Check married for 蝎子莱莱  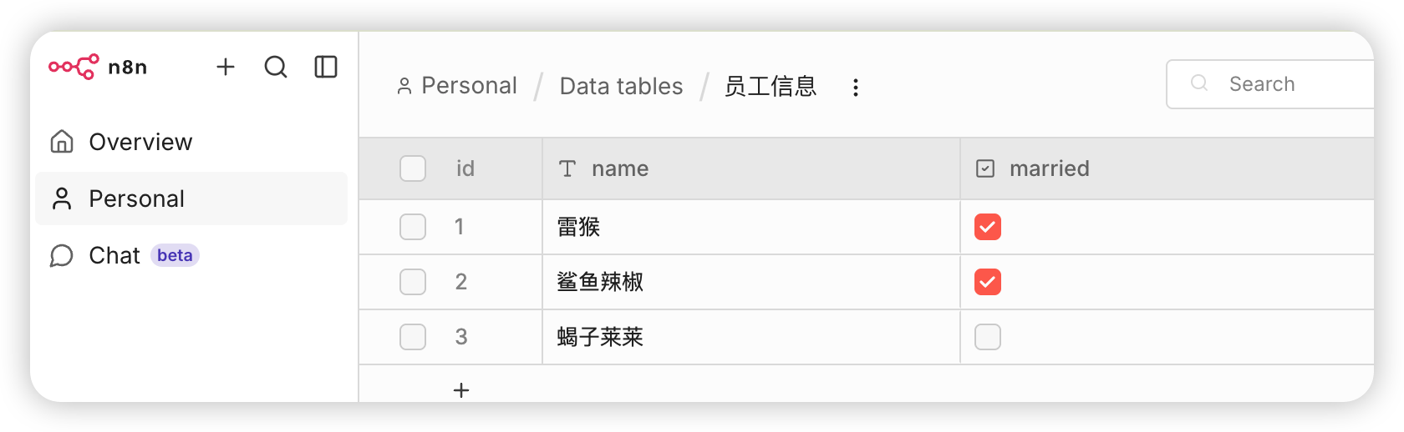(987, 337)
